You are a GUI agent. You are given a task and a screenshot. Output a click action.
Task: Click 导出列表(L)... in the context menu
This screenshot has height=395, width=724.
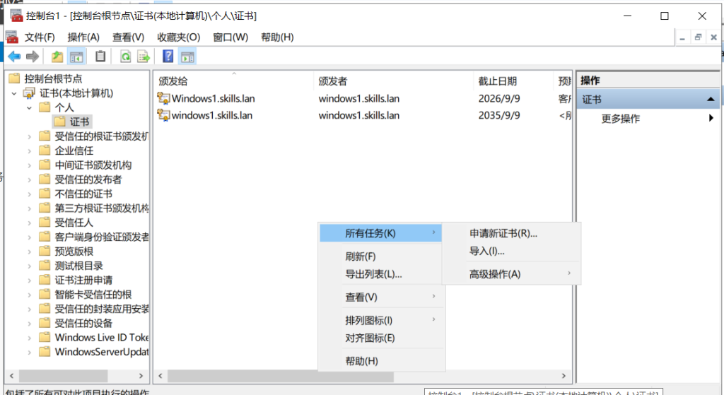[373, 274]
